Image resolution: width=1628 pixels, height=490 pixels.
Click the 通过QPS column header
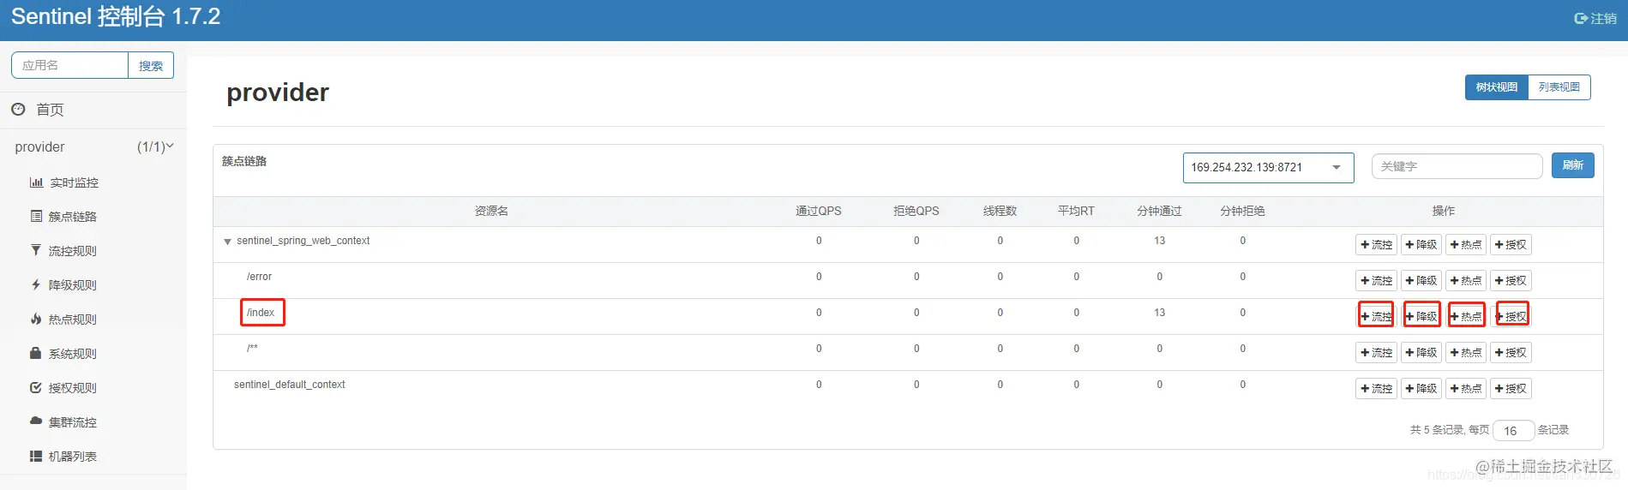click(819, 211)
